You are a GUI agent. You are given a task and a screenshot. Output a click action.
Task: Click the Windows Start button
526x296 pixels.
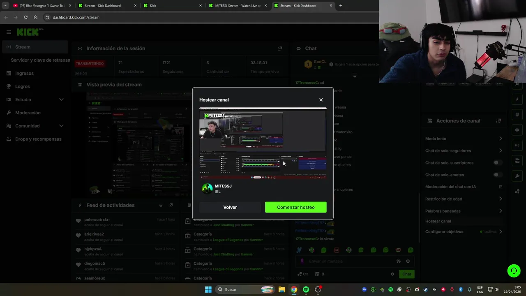pyautogui.click(x=208, y=289)
